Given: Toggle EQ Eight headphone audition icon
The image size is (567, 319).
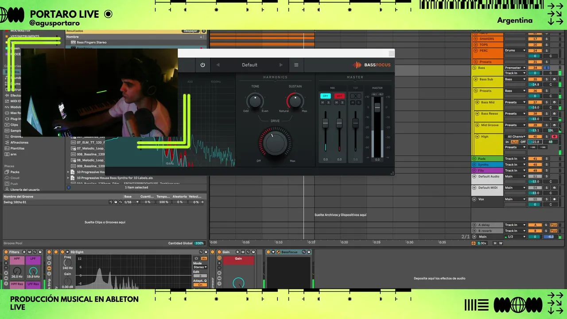Looking at the screenshot, I should coord(196,258).
